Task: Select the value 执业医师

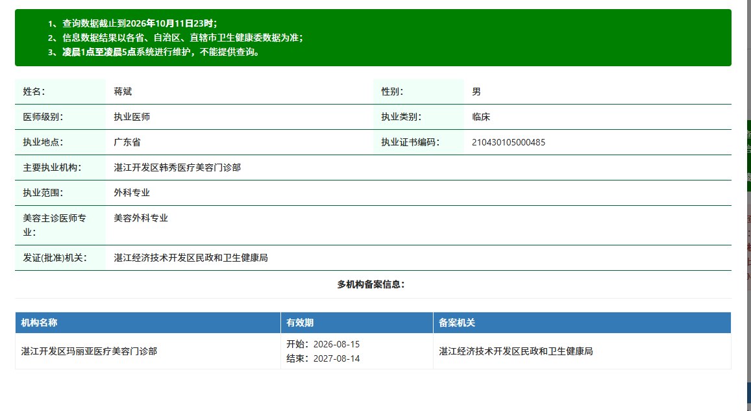Action: 132,117
